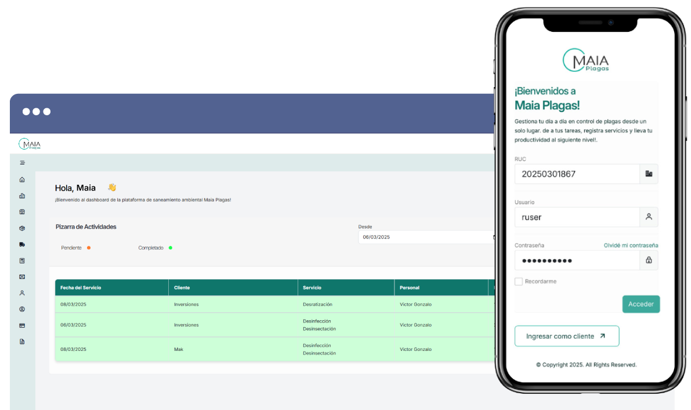Click the store icon in sidebar
This screenshot has height=410, width=691.
point(22,212)
